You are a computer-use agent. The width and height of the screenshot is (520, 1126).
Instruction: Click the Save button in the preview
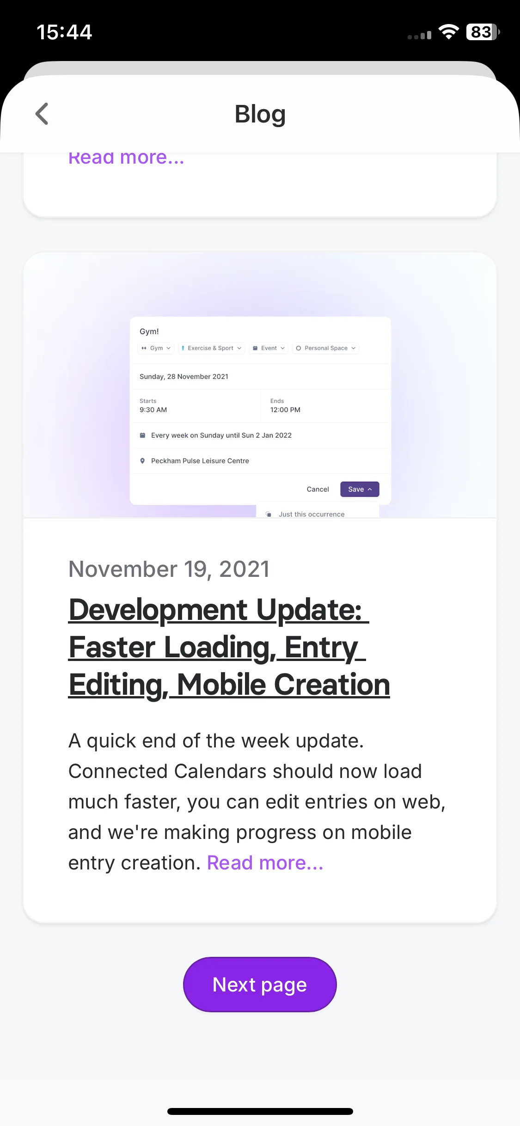pyautogui.click(x=360, y=489)
